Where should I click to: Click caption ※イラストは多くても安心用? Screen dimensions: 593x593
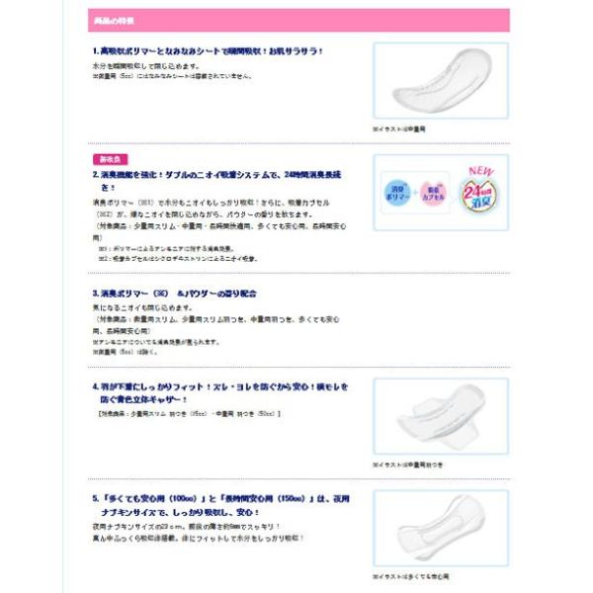(x=411, y=576)
